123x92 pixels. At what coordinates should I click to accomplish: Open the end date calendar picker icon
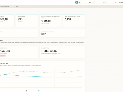click(115, 3)
